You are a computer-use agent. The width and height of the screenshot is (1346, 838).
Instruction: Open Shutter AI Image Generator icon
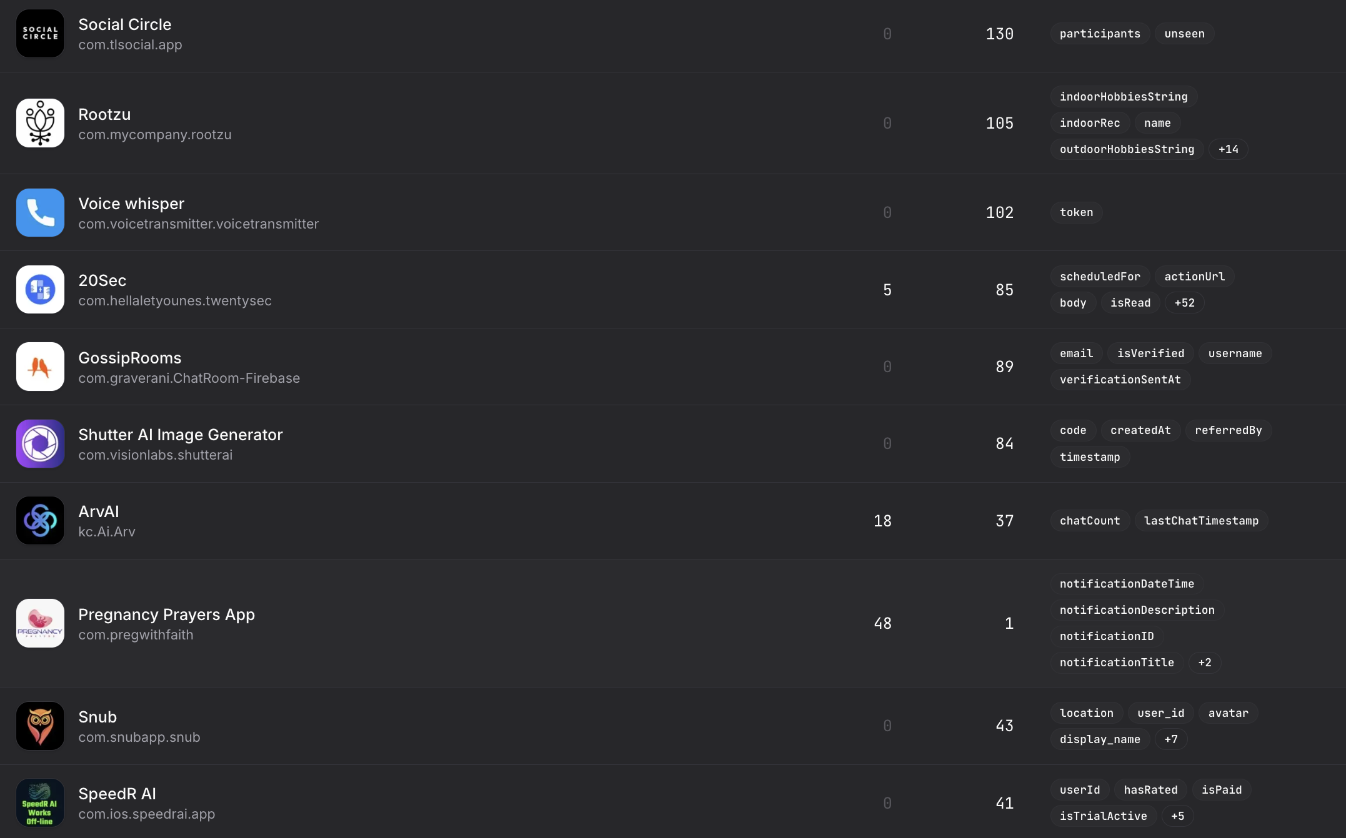tap(40, 443)
